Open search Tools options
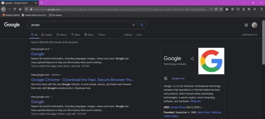 click(139, 35)
